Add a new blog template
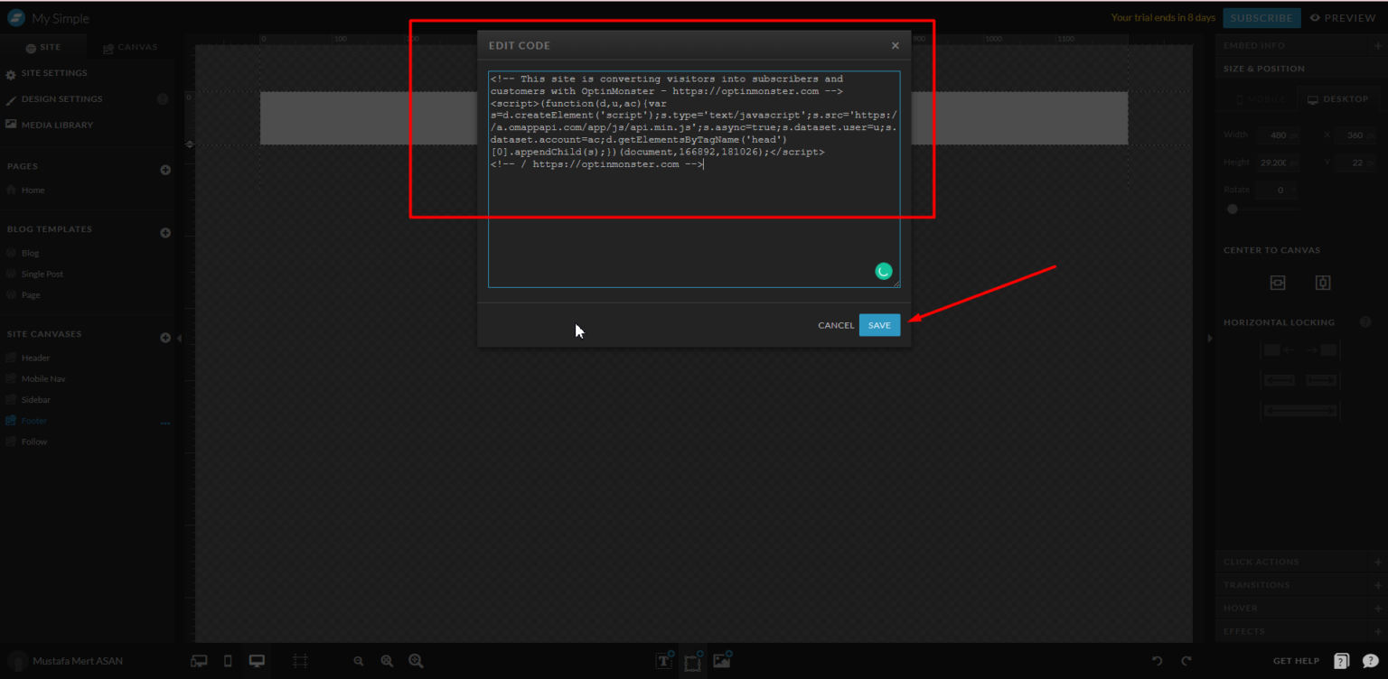1388x679 pixels. click(x=165, y=233)
